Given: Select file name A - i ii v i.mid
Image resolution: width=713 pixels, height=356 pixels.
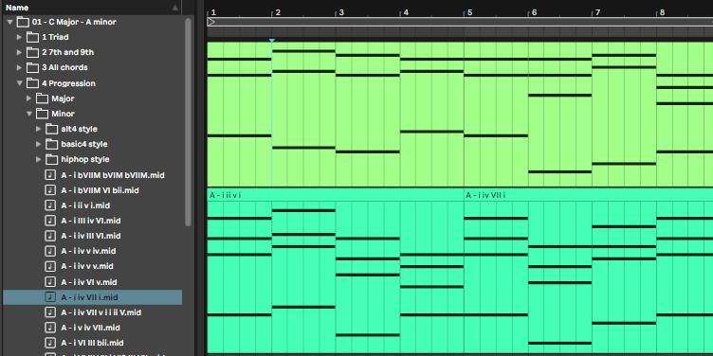Looking at the screenshot, I should pyautogui.click(x=85, y=205).
